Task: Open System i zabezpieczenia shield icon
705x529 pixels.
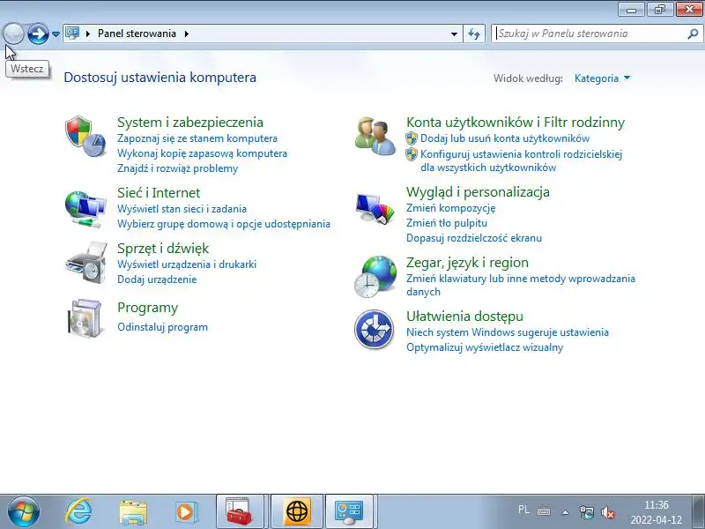Action: 85,137
